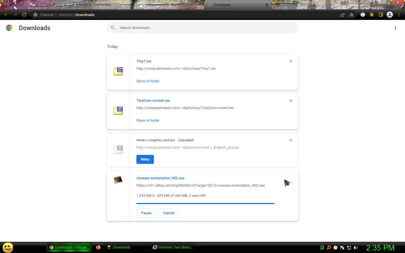
Task: Click the search magnifier icon
Action: pos(113,28)
